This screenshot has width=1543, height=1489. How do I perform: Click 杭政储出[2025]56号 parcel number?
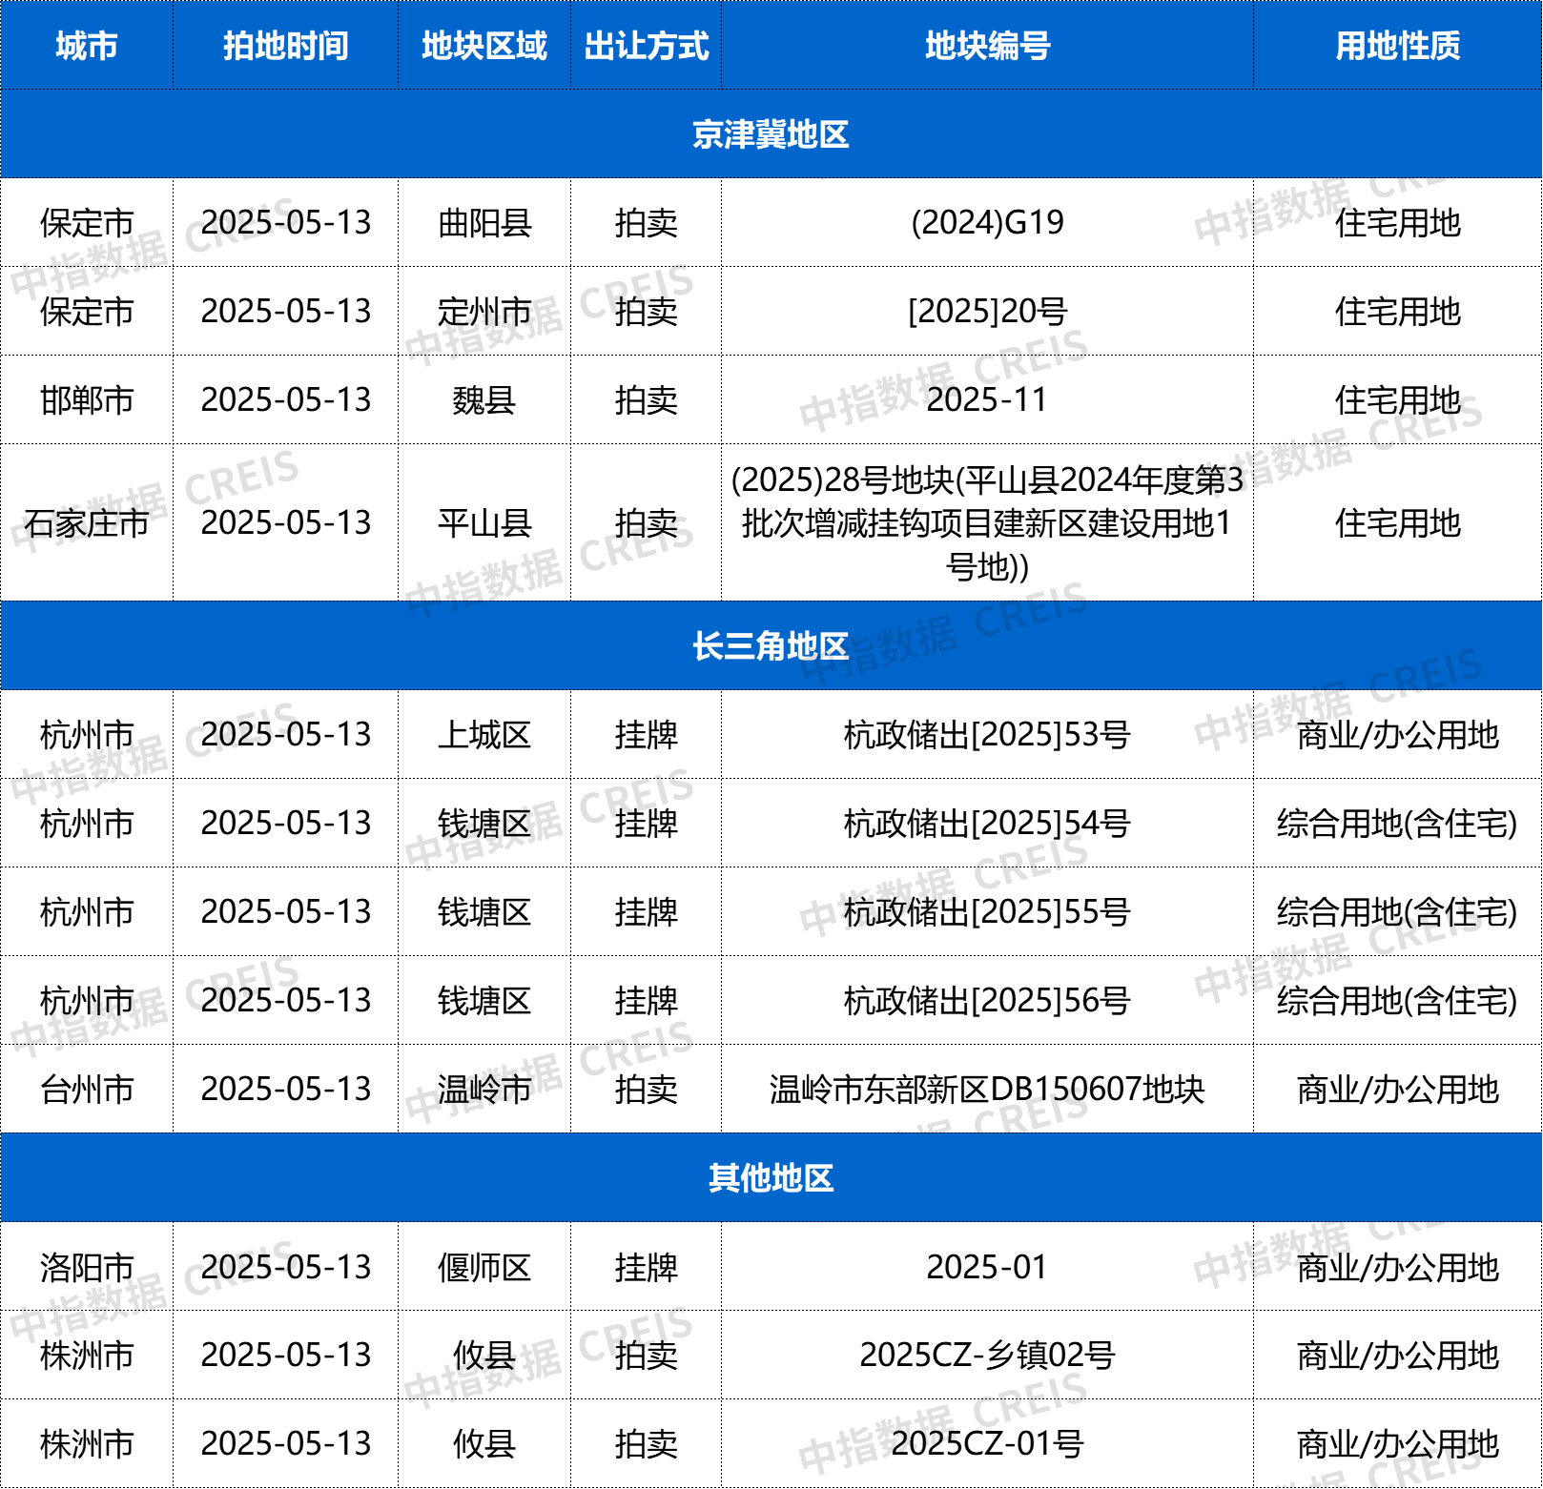(988, 1001)
